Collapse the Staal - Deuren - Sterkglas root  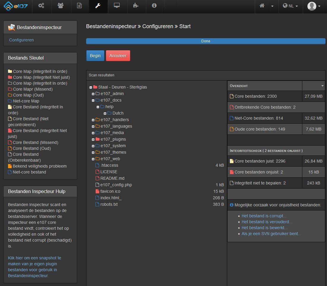(x=91, y=88)
